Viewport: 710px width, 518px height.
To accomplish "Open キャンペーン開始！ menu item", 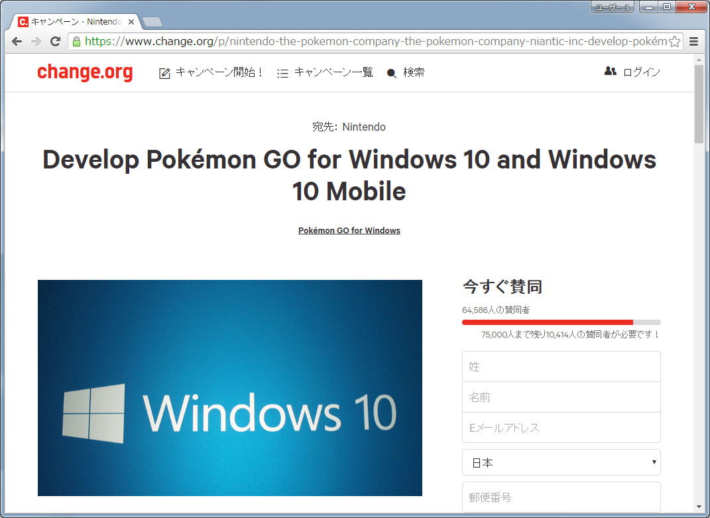I will 219,72.
